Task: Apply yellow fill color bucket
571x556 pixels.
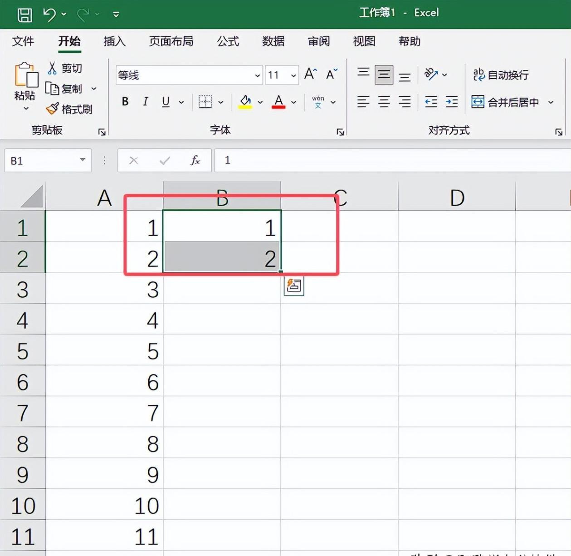Action: 245,102
